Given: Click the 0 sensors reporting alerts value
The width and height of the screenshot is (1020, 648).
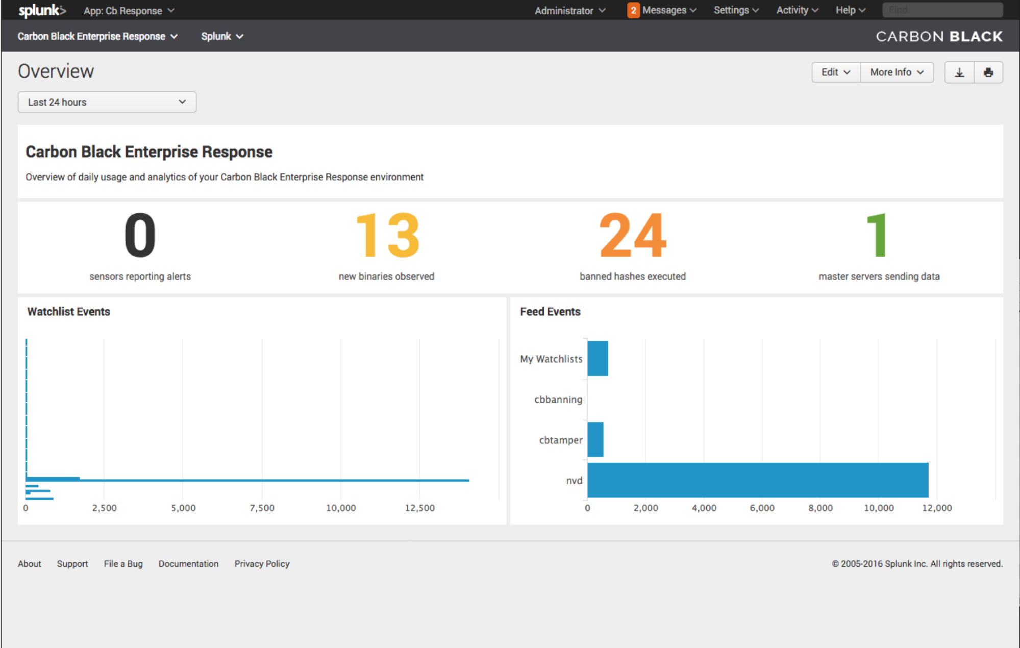Looking at the screenshot, I should 140,235.
